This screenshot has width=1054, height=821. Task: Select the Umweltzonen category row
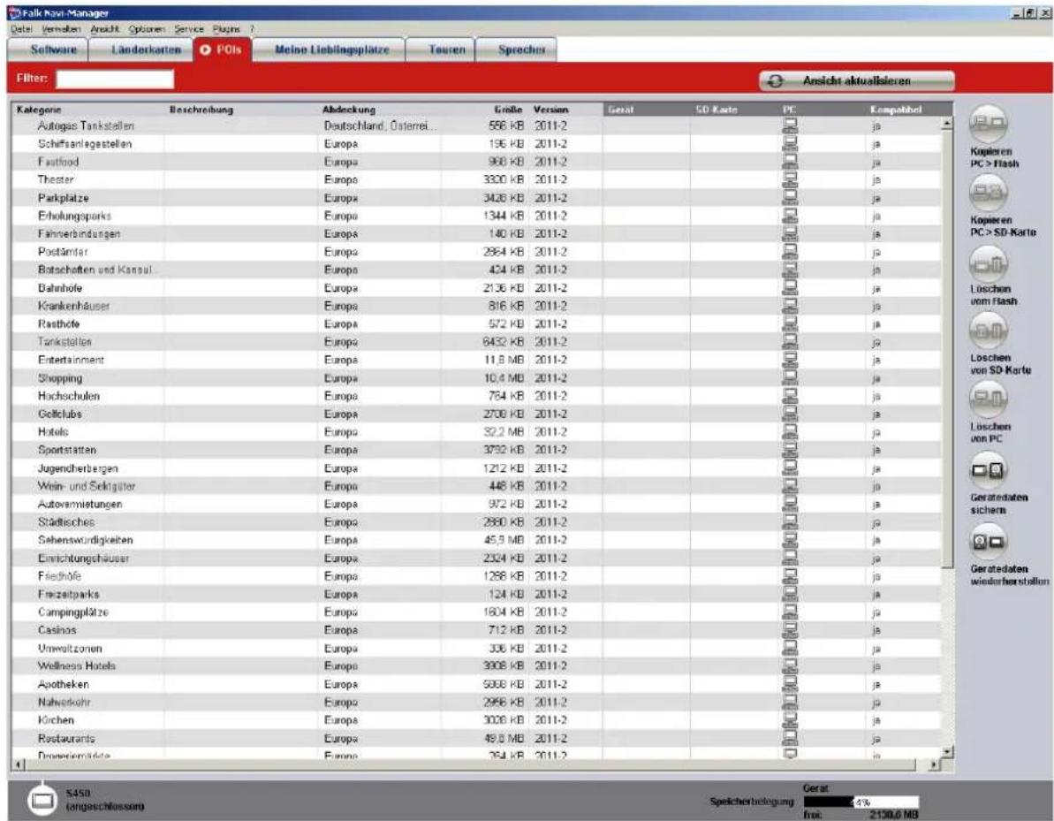(x=476, y=648)
